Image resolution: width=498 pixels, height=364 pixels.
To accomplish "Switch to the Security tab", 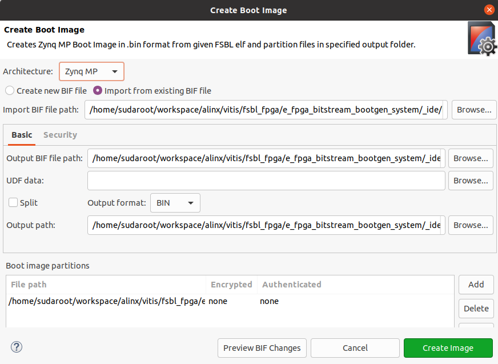I will 60,135.
